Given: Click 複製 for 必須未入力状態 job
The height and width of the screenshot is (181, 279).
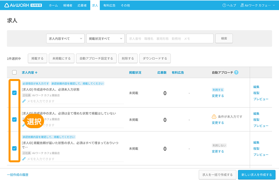Looking at the screenshot, I should coord(256,93).
